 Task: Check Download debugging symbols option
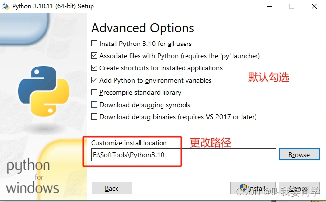94,105
